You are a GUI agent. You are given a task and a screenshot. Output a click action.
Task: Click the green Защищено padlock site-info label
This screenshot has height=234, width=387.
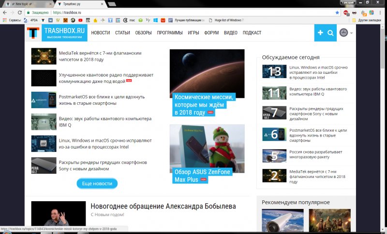pos(38,13)
